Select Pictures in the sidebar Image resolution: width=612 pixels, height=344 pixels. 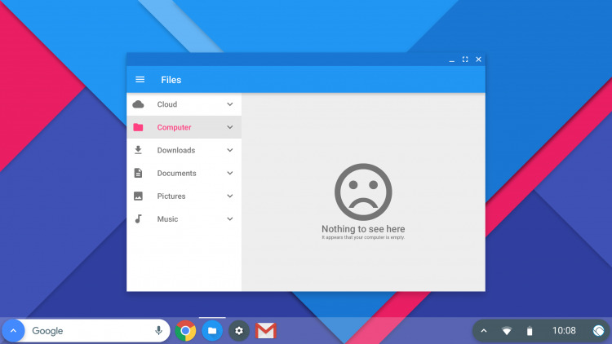tap(184, 196)
